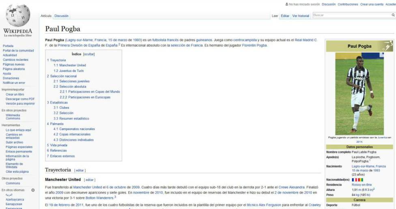Screen dimensions: 396x209
Task: Jump to Manchester United section in índice
Action: [x=69, y=65]
